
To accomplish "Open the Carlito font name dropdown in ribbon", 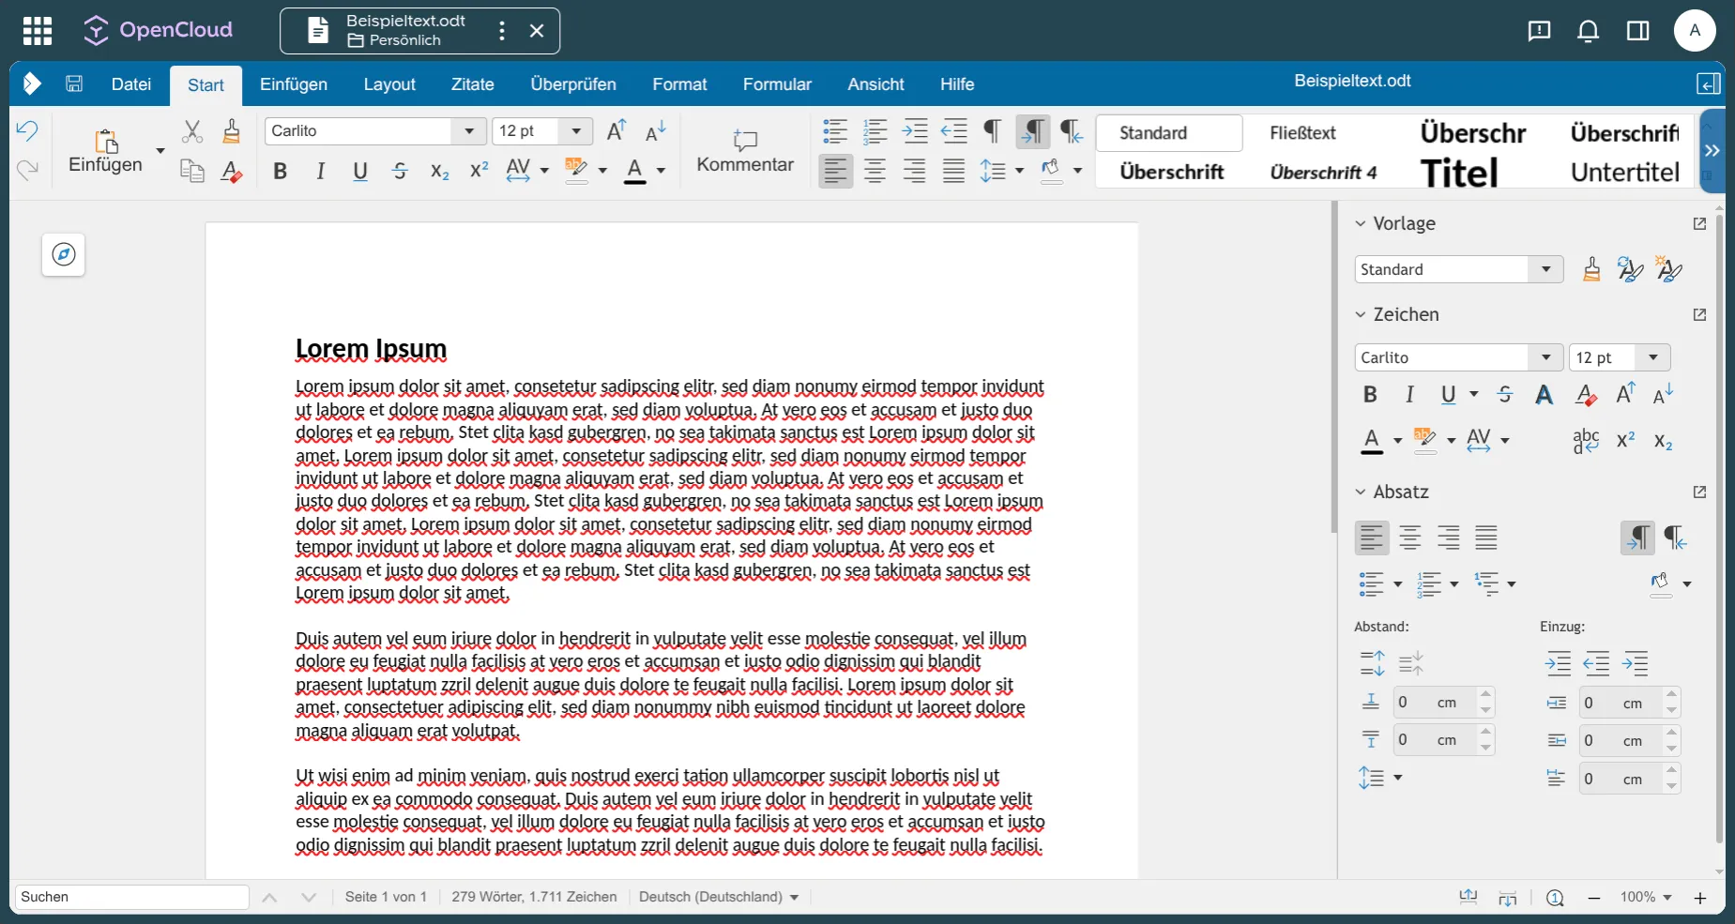I will (x=468, y=131).
